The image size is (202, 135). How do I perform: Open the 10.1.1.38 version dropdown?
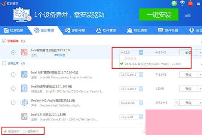[141, 117]
